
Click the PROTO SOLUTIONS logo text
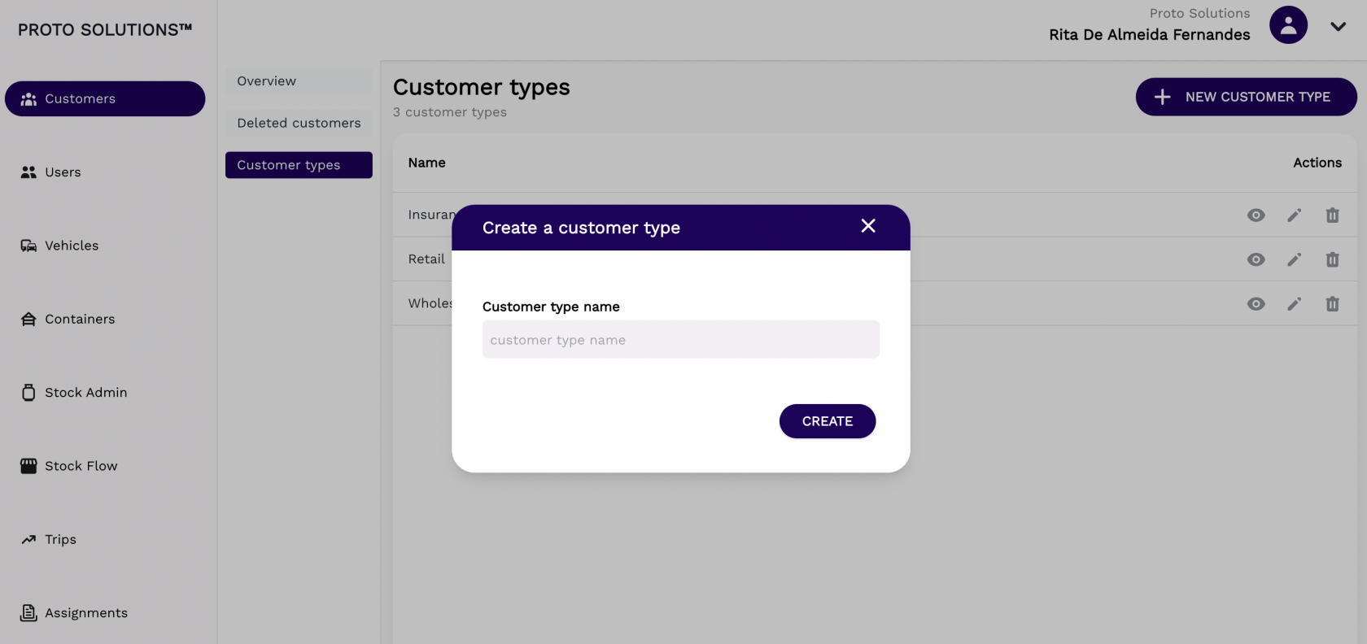pos(105,30)
